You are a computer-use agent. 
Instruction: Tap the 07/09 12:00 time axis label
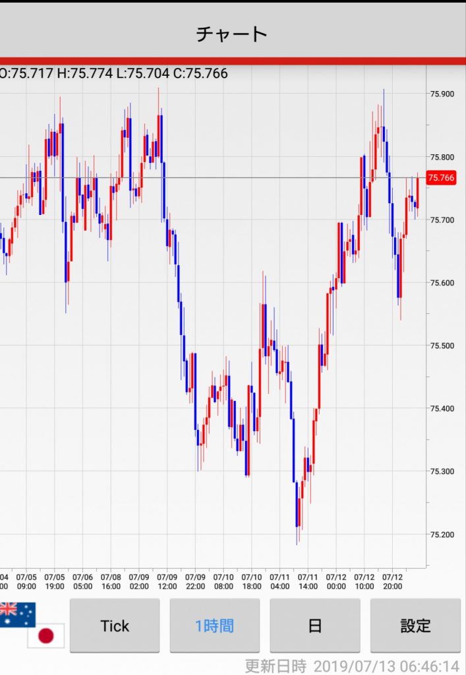(x=167, y=581)
